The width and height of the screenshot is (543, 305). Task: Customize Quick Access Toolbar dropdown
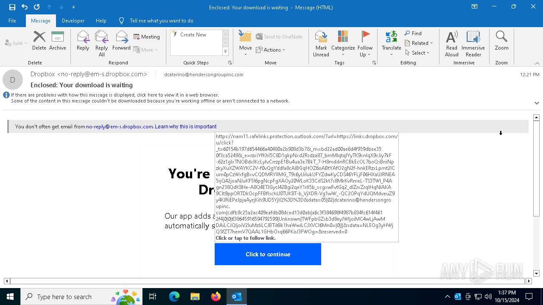(73, 7)
